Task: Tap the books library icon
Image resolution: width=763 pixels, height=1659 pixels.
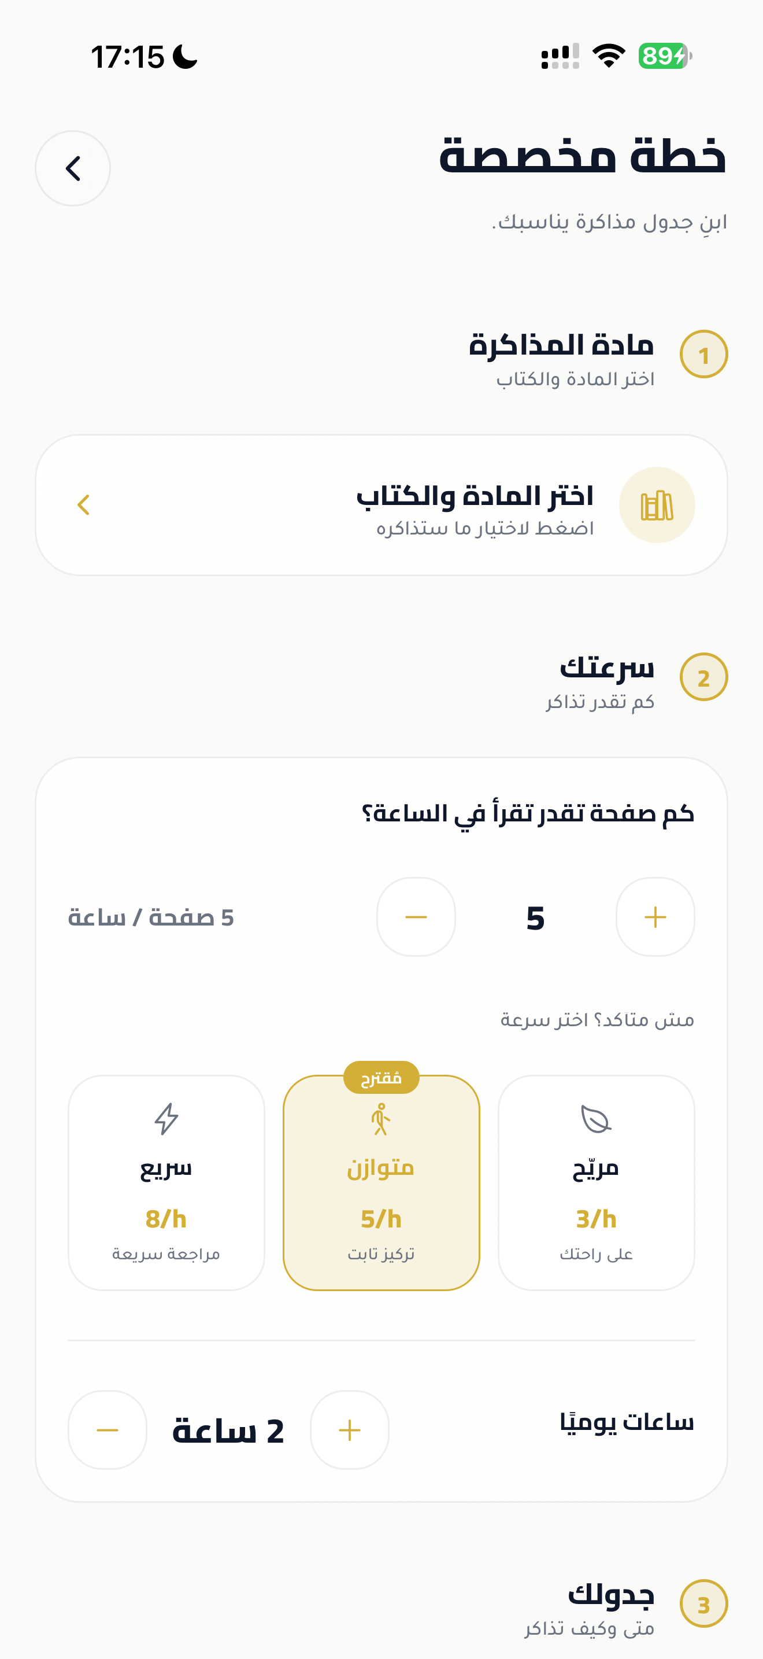Action: click(x=657, y=505)
